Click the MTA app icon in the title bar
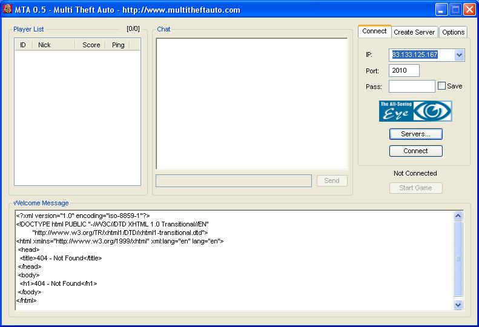The height and width of the screenshot is (327, 479). pyautogui.click(x=7, y=9)
